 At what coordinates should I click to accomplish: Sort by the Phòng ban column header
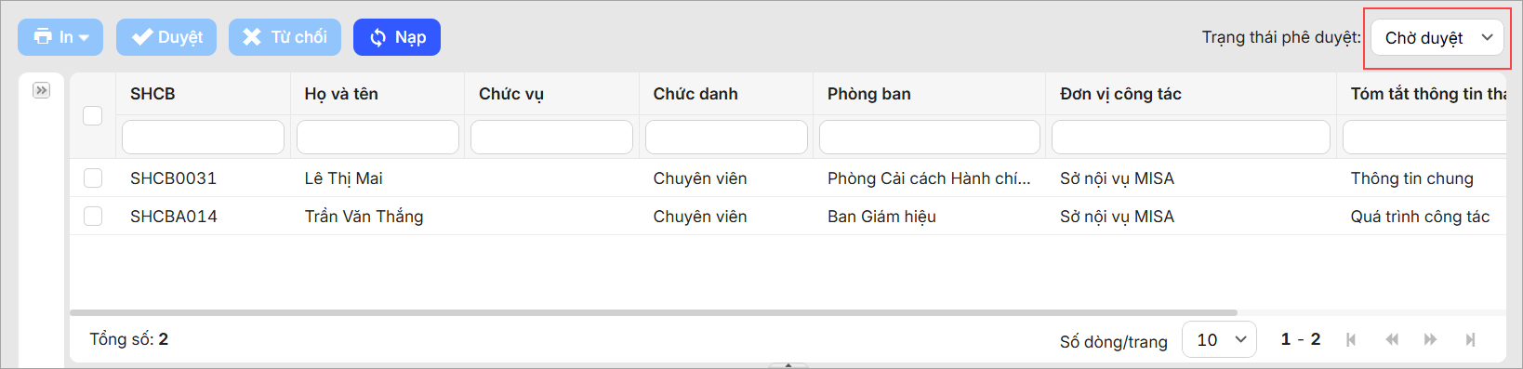point(869,94)
